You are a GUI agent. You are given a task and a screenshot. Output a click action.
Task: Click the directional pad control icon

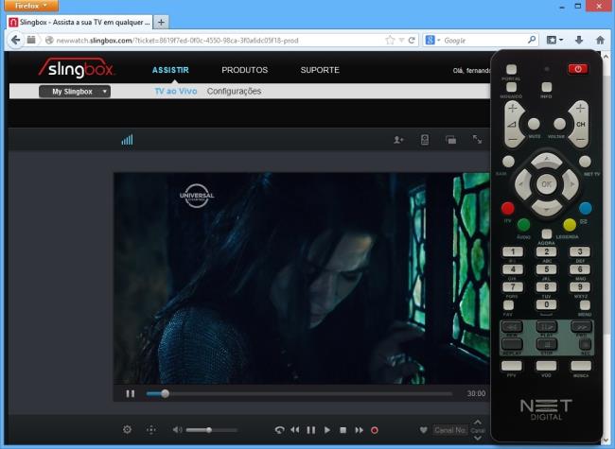(151, 430)
